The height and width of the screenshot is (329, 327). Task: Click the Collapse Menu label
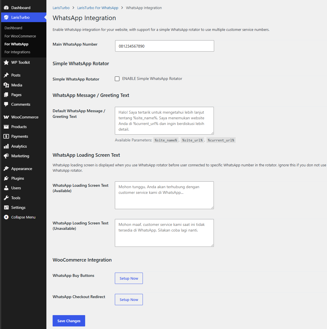[x=23, y=217]
